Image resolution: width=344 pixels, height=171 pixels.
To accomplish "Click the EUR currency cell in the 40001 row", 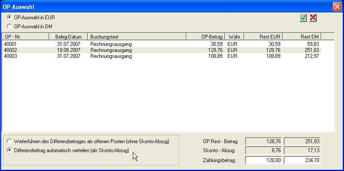I will 232,44.
